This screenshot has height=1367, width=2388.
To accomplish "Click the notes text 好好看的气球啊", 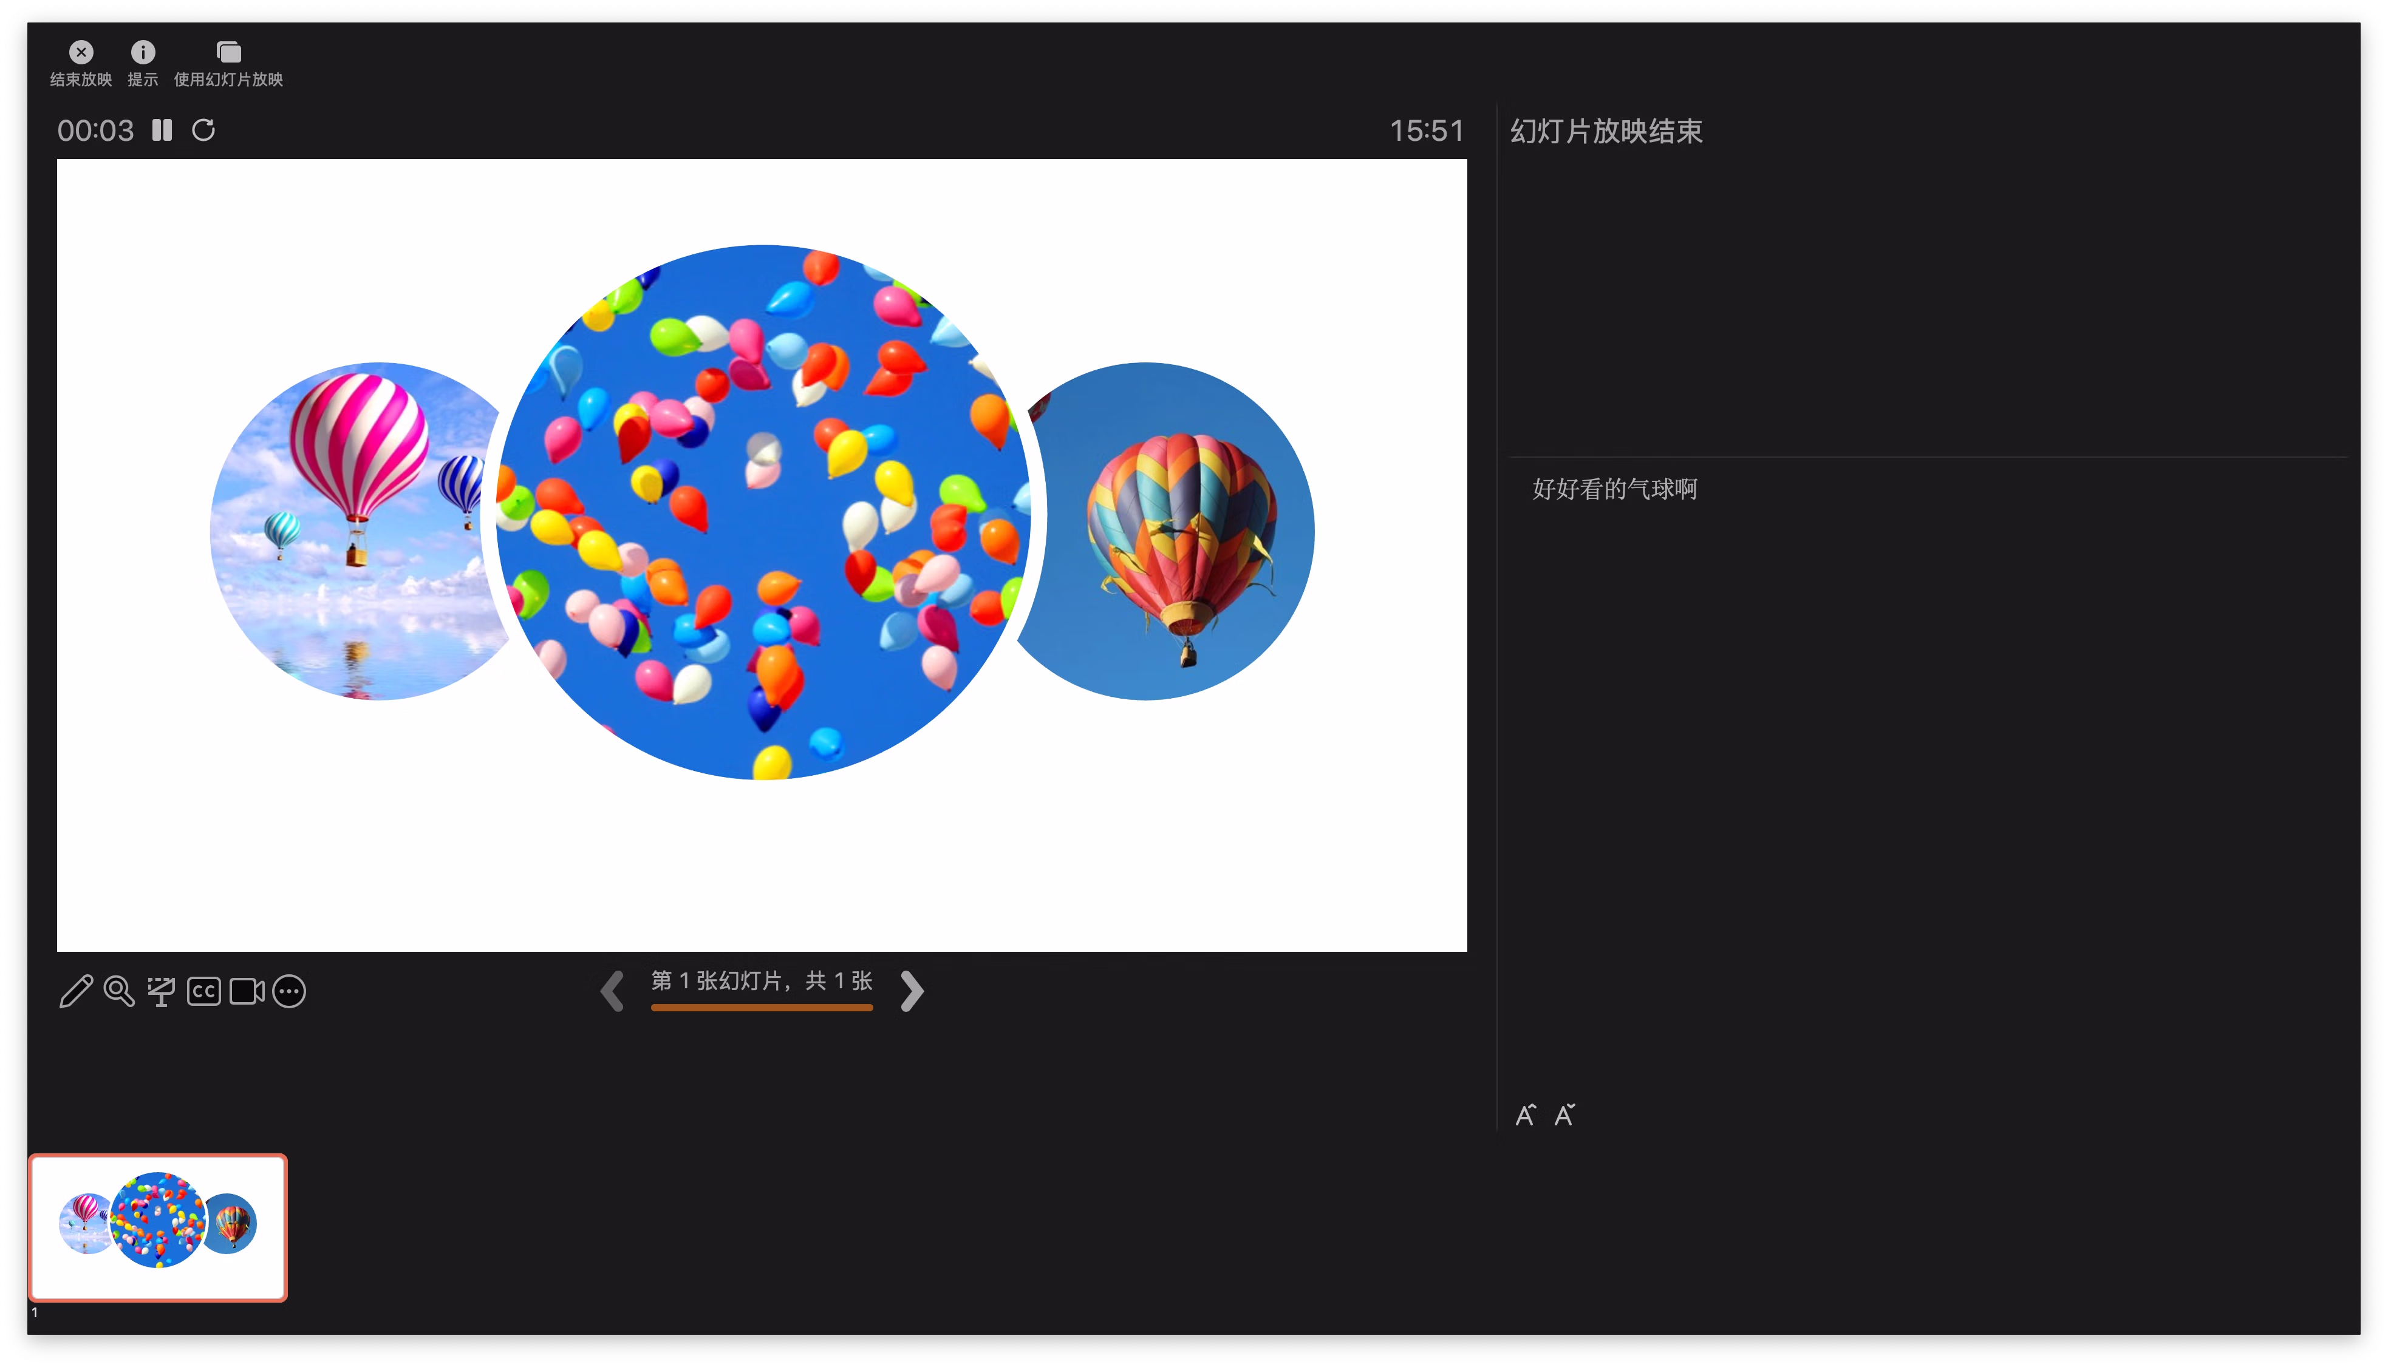I will click(1614, 489).
